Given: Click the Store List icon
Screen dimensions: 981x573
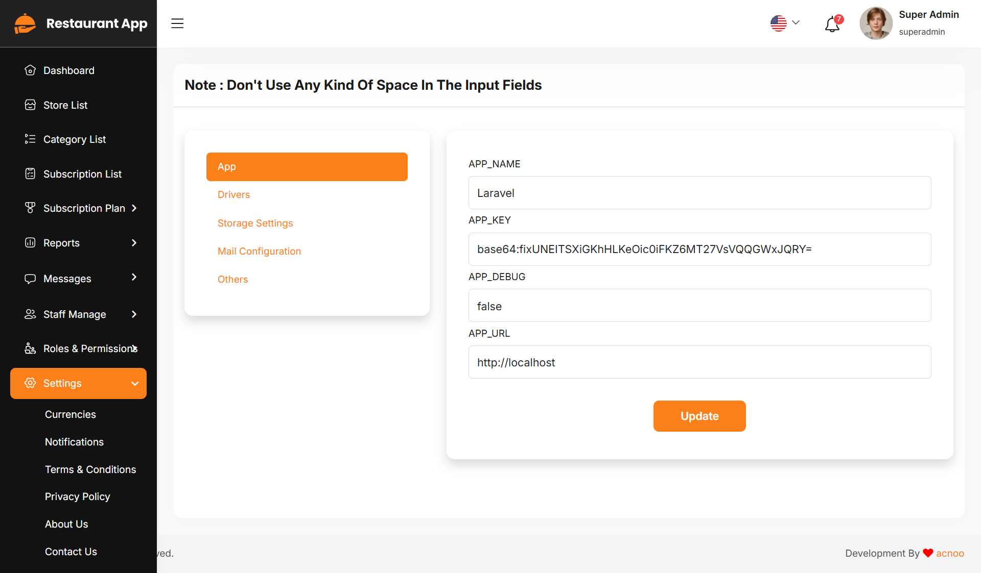Looking at the screenshot, I should [30, 105].
